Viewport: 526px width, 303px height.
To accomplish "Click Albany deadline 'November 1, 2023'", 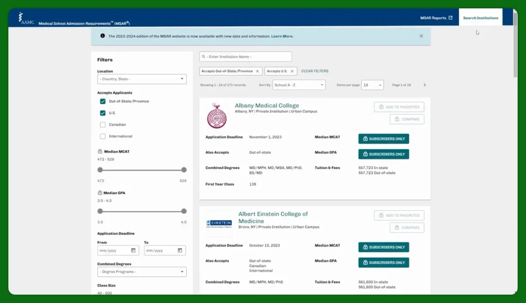I will pos(265,137).
